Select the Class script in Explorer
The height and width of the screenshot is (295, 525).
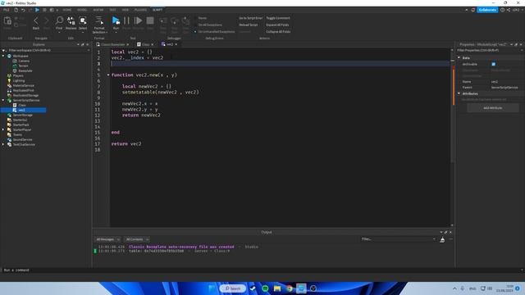point(22,106)
